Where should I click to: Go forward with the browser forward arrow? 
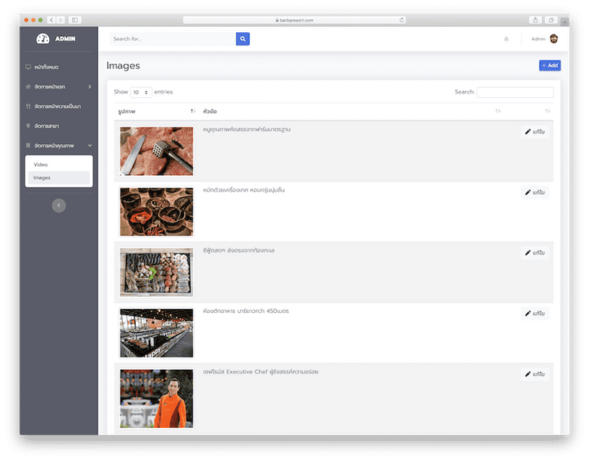tap(61, 20)
